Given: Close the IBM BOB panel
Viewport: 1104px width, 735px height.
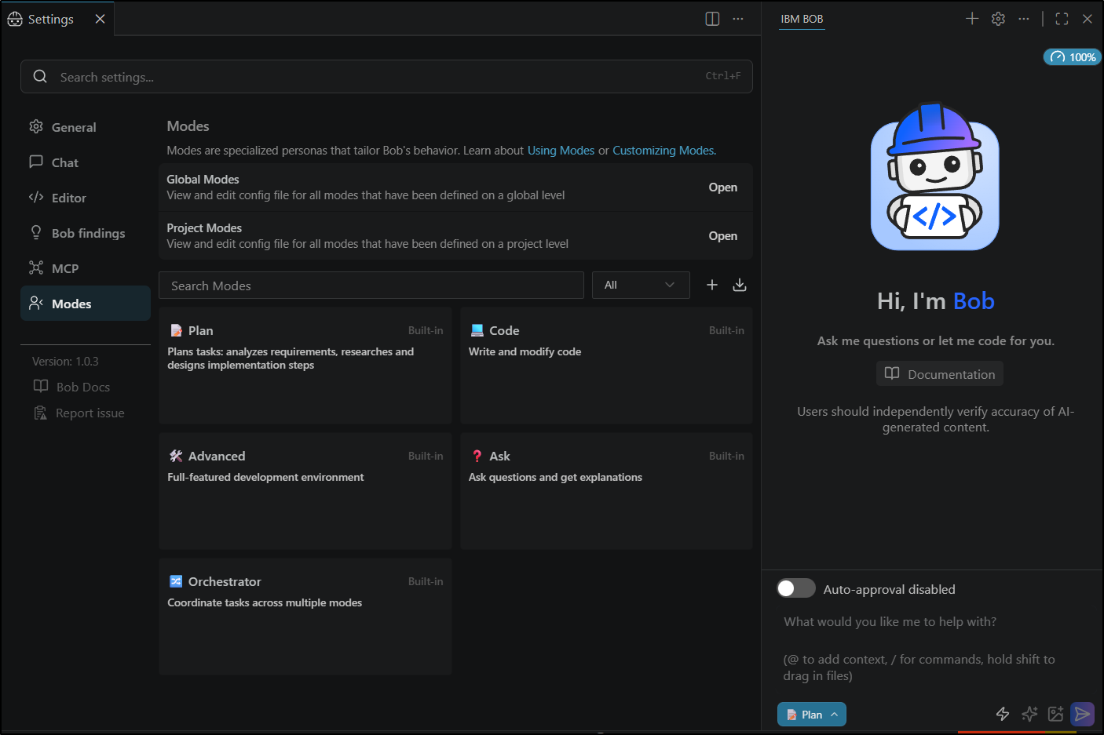Looking at the screenshot, I should (x=1088, y=19).
